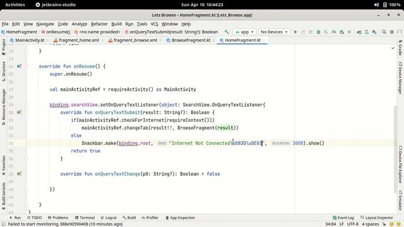404x227 pixels.
Task: Open the Build menu
Action: (x=116, y=24)
